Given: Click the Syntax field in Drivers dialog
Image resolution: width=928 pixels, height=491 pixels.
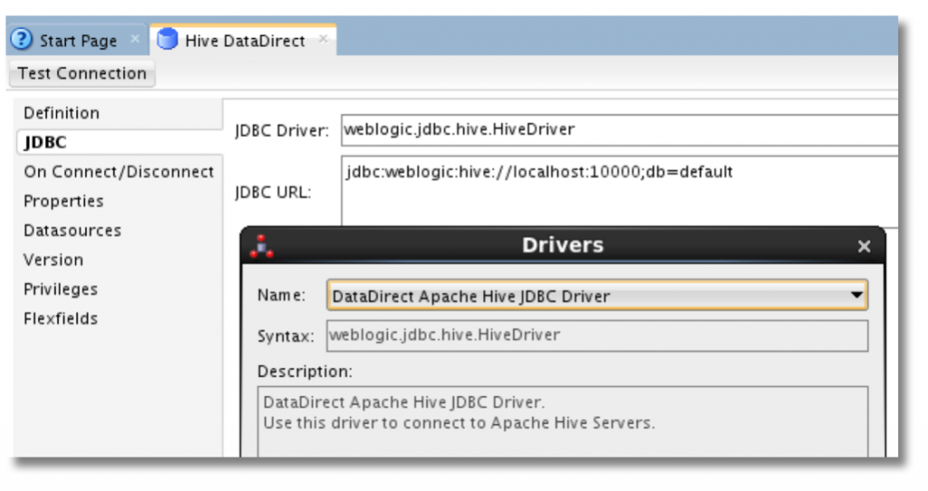Looking at the screenshot, I should 597,335.
